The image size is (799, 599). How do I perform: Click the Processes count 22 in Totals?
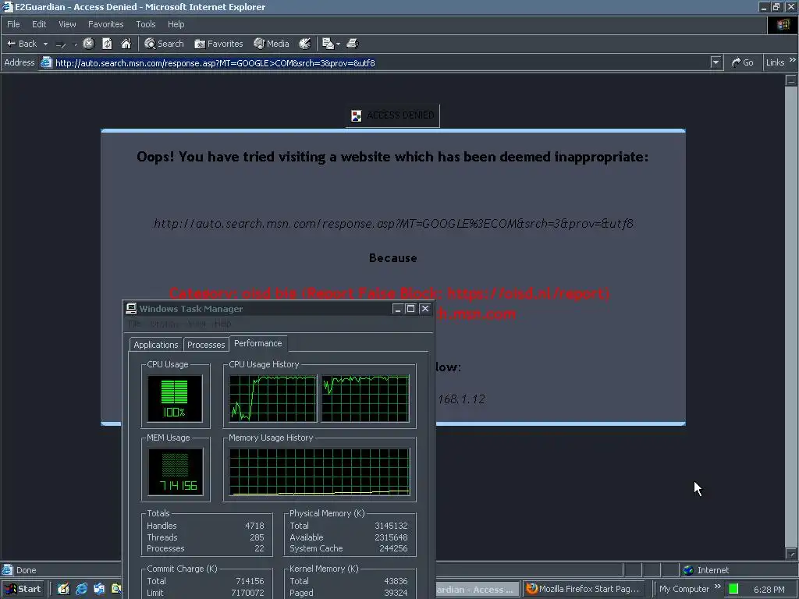259,548
